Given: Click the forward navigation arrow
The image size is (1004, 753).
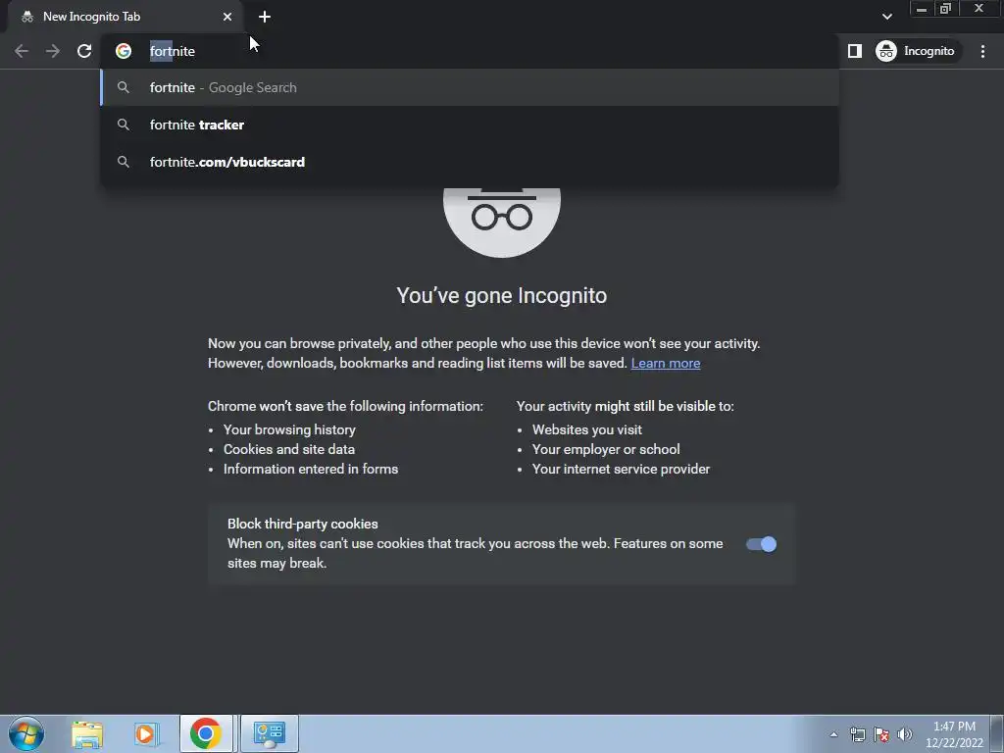Looking at the screenshot, I should [53, 51].
